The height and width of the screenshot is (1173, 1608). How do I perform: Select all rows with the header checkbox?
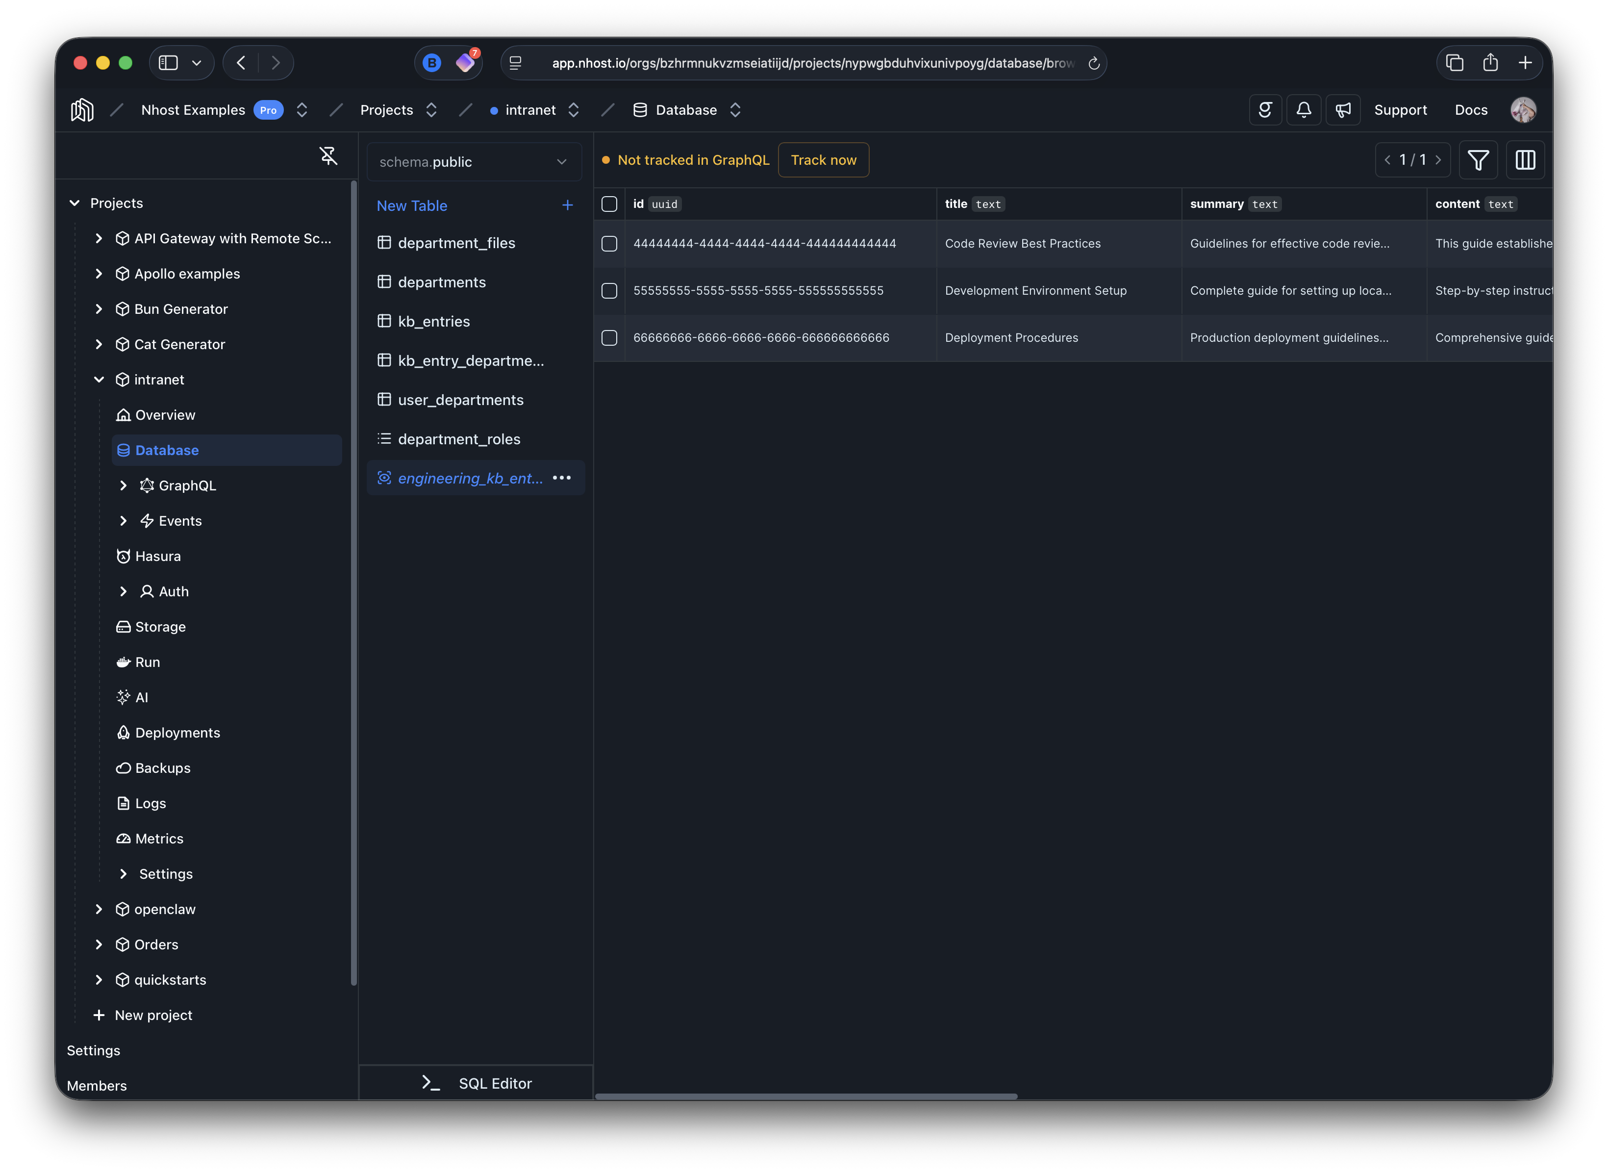pos(609,204)
